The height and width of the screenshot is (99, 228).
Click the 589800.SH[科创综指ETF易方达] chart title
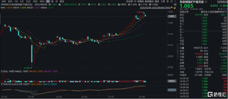pos(16,4)
